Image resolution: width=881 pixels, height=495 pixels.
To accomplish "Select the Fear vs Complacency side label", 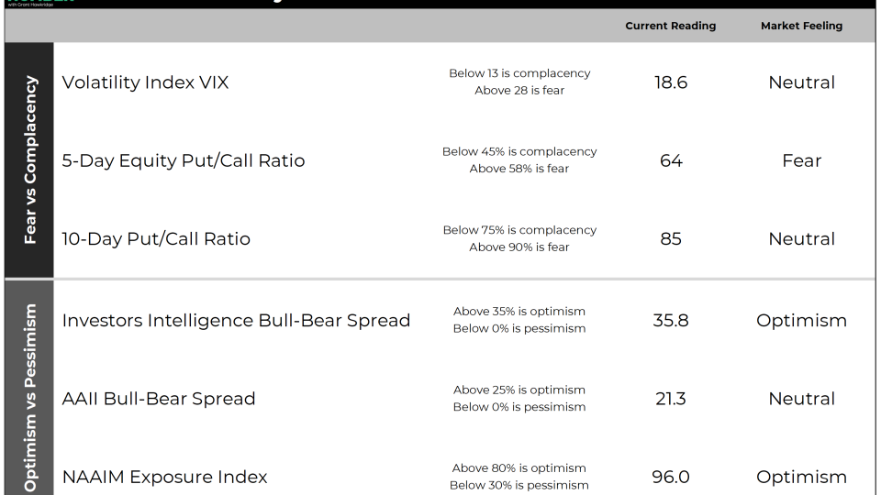I will tap(30, 160).
